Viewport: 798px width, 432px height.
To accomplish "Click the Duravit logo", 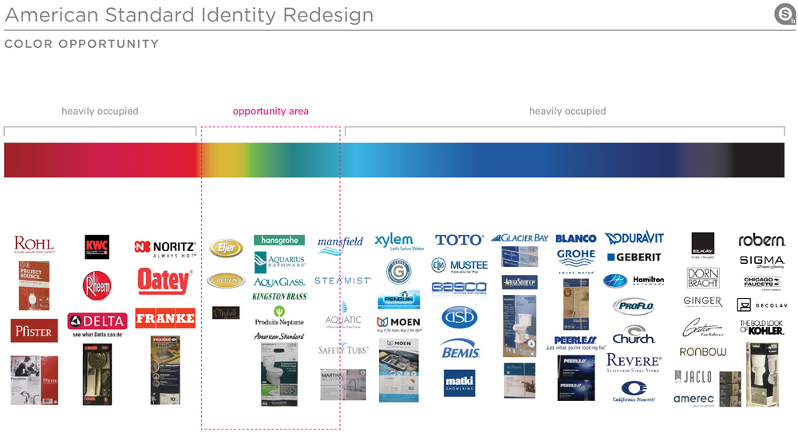I will 634,238.
